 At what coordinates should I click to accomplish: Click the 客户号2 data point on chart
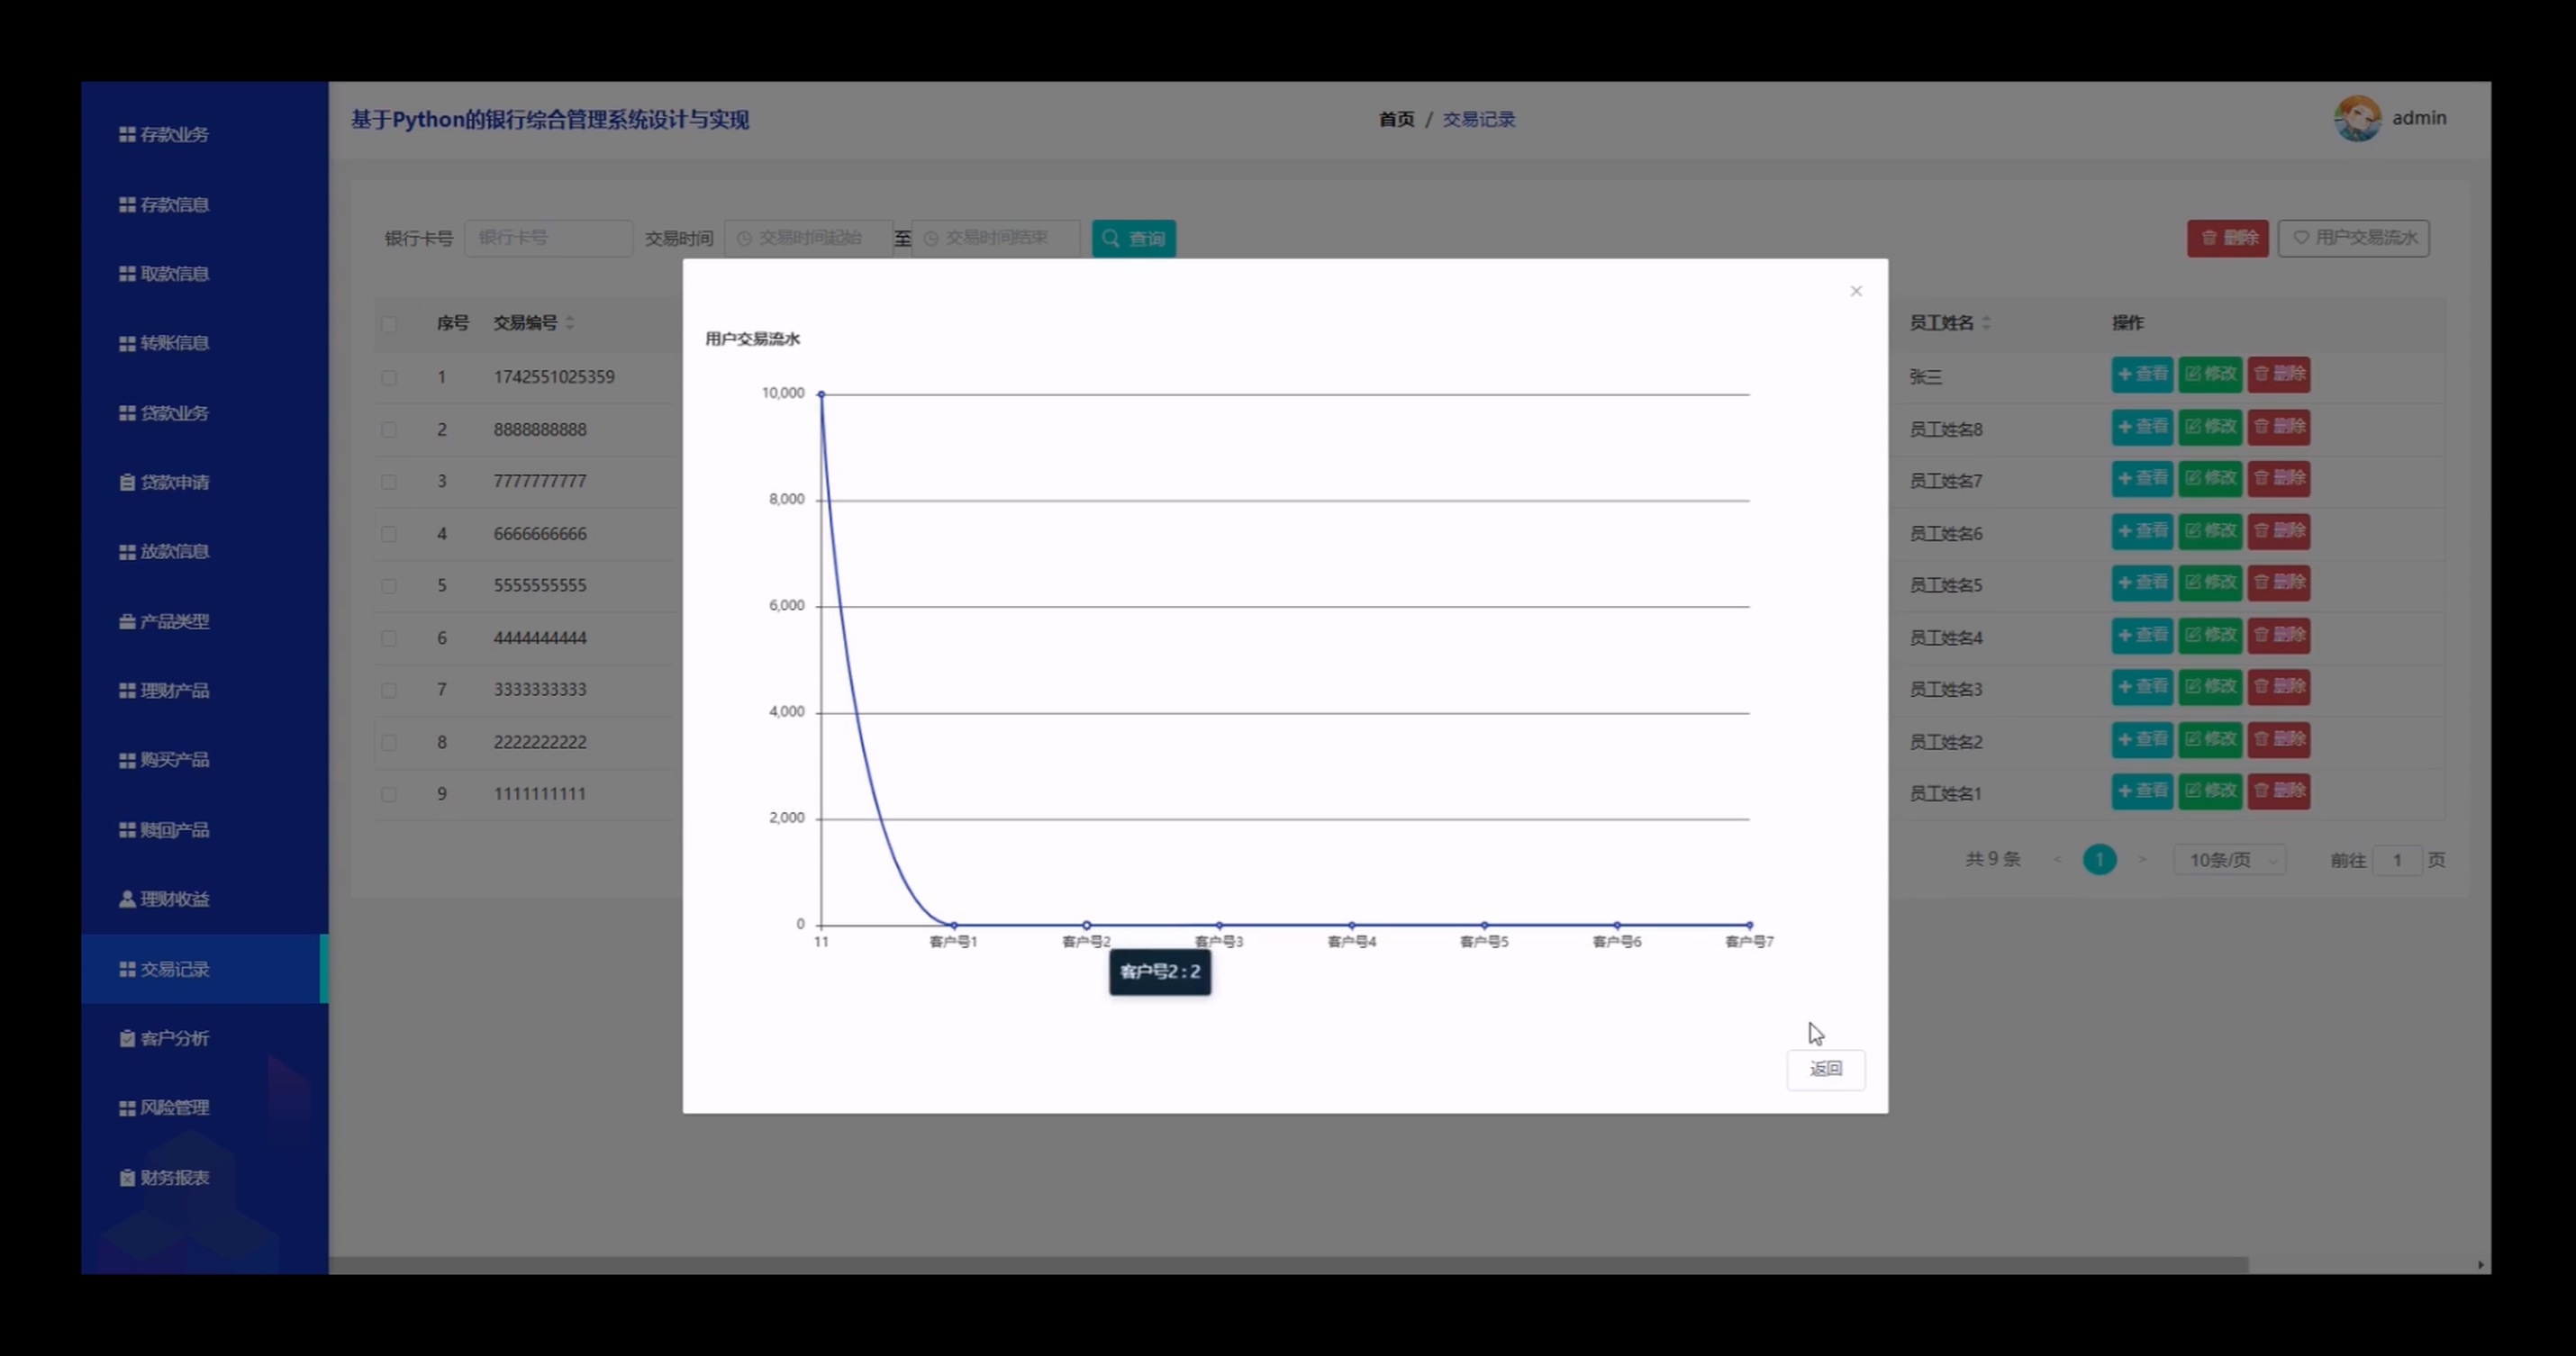pos(1086,925)
